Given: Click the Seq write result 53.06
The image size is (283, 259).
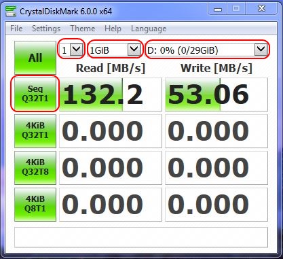Looking at the screenshot, I should point(216,94).
